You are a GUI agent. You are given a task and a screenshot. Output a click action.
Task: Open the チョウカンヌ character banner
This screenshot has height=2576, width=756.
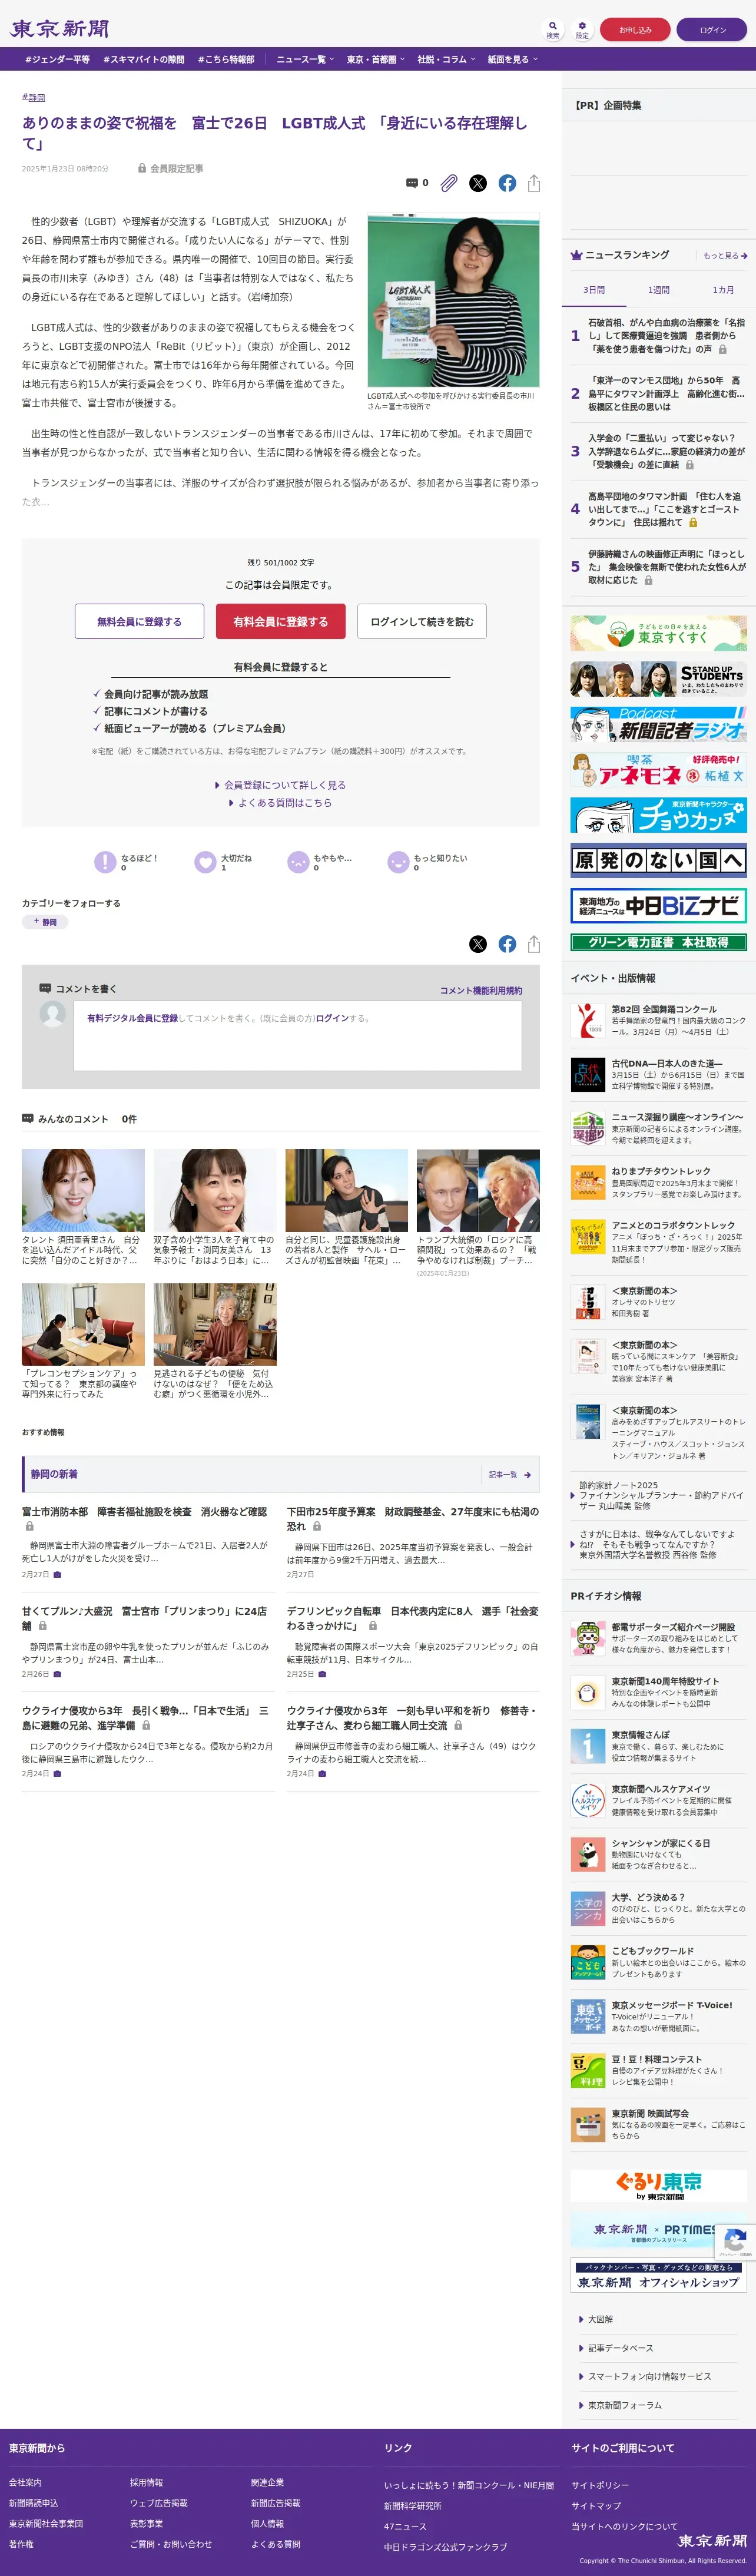click(658, 815)
